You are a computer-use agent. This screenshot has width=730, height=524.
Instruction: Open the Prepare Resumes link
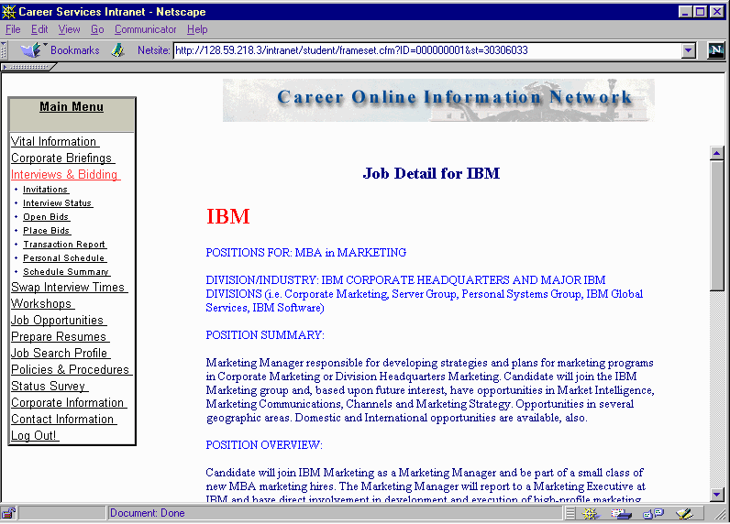pos(60,336)
